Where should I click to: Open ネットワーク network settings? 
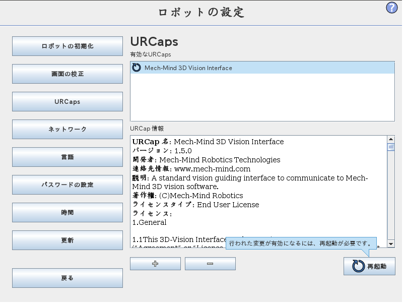[x=68, y=129]
